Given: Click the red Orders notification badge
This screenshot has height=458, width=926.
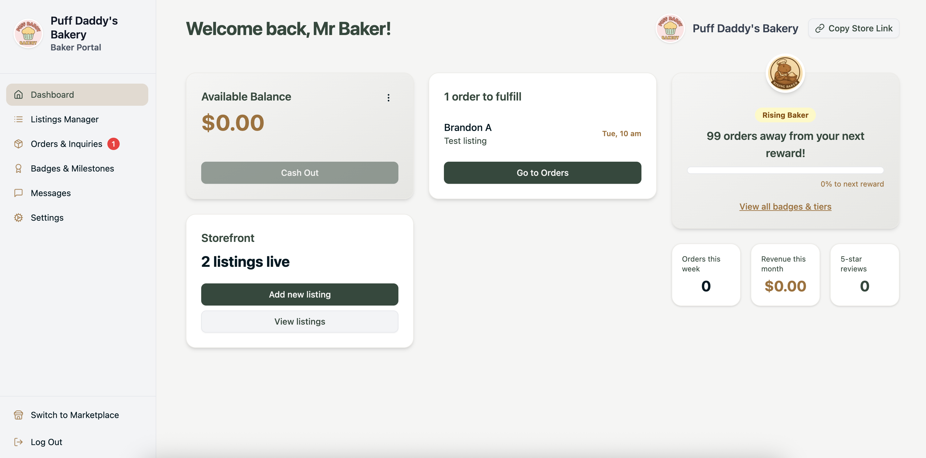Looking at the screenshot, I should (x=113, y=144).
